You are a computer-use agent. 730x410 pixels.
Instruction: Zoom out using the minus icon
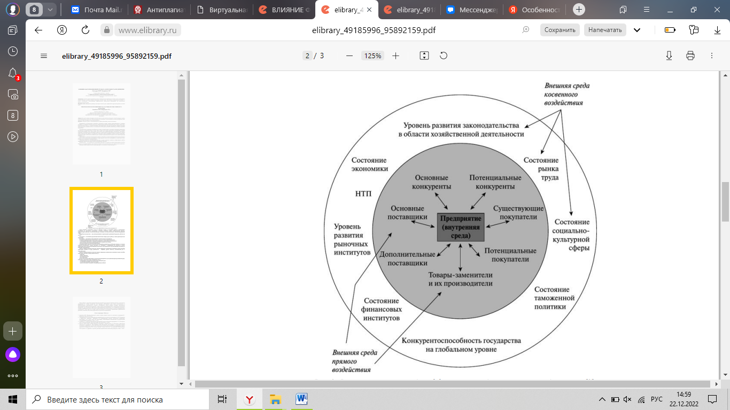(350, 56)
